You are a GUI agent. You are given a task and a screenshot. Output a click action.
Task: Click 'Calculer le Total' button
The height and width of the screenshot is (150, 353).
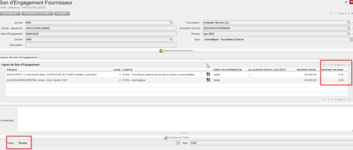click(176, 137)
